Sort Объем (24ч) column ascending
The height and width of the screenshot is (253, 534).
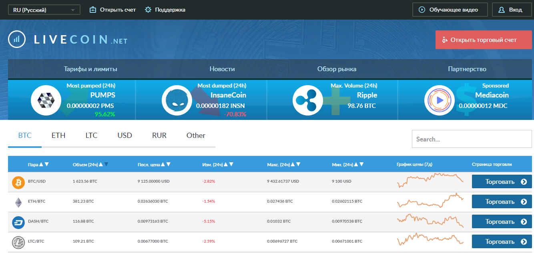tap(101, 164)
